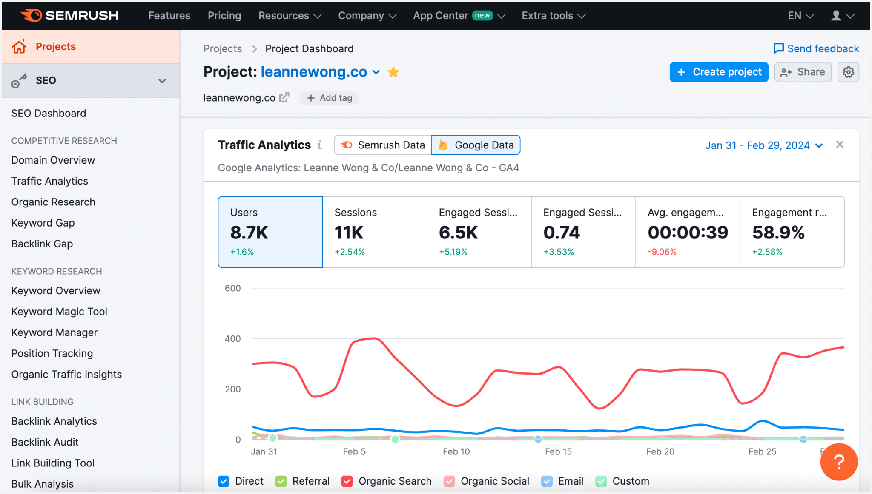Open leannewong.co via external link icon
Viewport: 872px width, 494px height.
coord(284,97)
